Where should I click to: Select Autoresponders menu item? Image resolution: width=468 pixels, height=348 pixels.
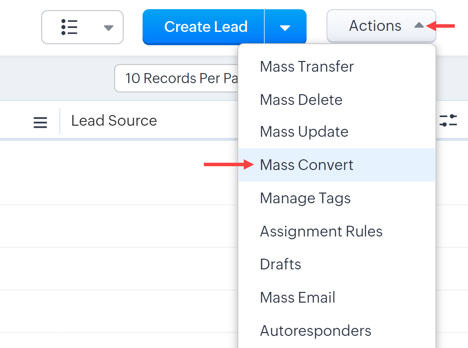(315, 331)
